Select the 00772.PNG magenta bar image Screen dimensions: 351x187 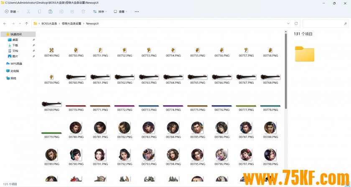point(125,106)
